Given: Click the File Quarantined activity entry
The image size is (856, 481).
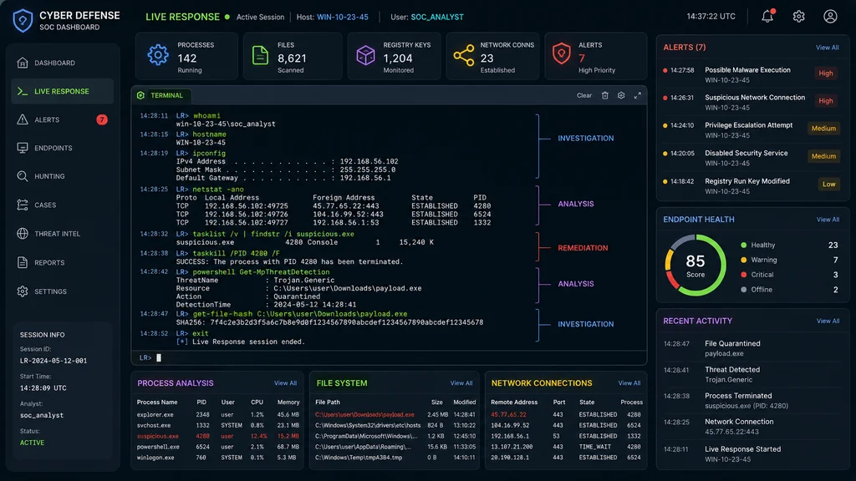Looking at the screenshot, I should (x=752, y=348).
